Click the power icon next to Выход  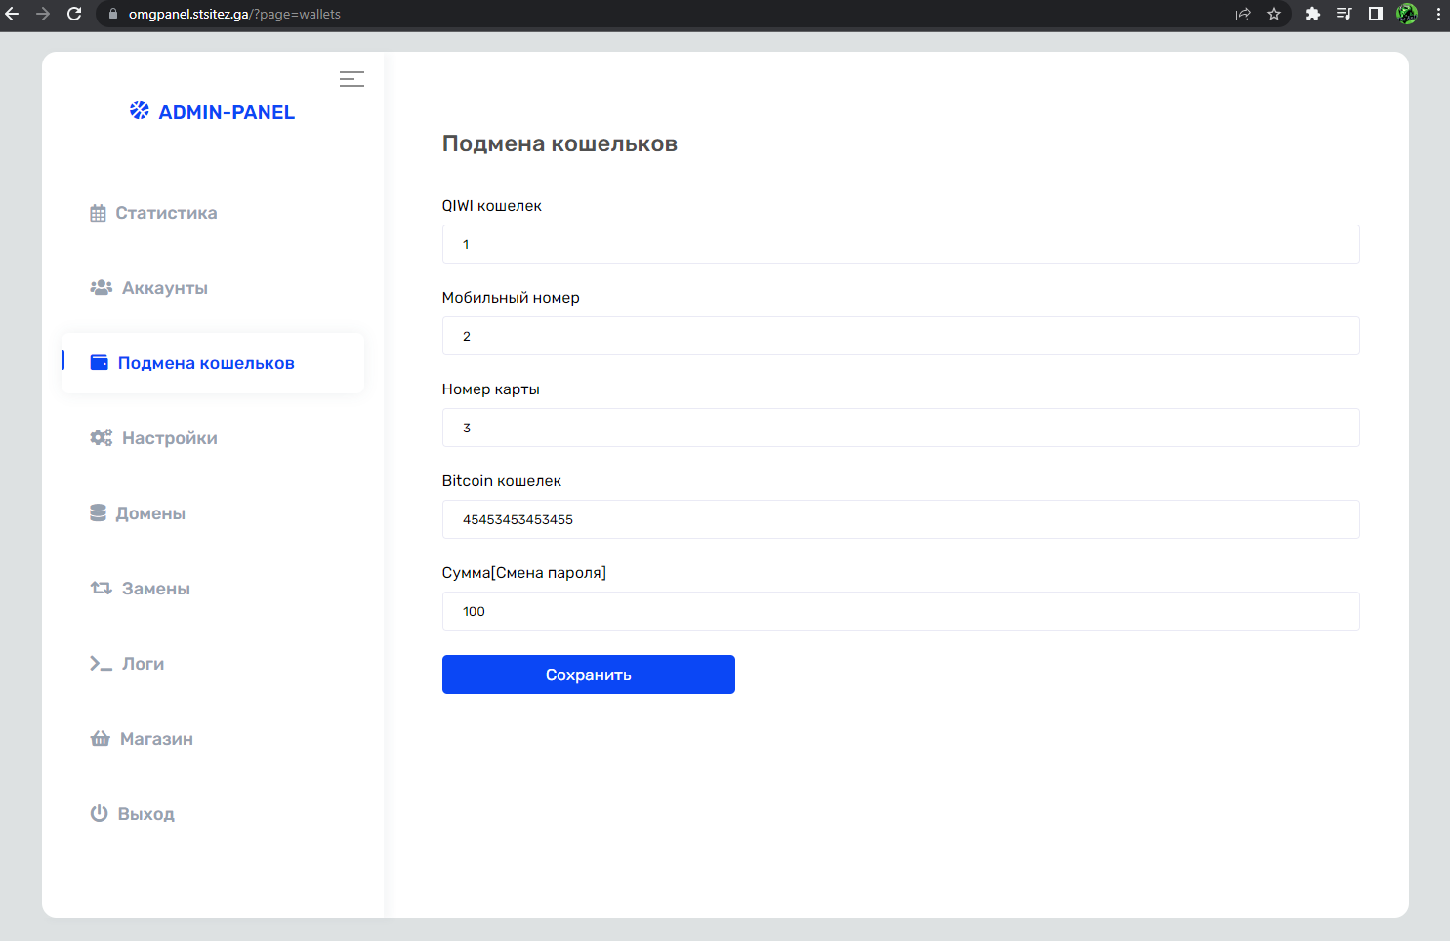tap(99, 813)
